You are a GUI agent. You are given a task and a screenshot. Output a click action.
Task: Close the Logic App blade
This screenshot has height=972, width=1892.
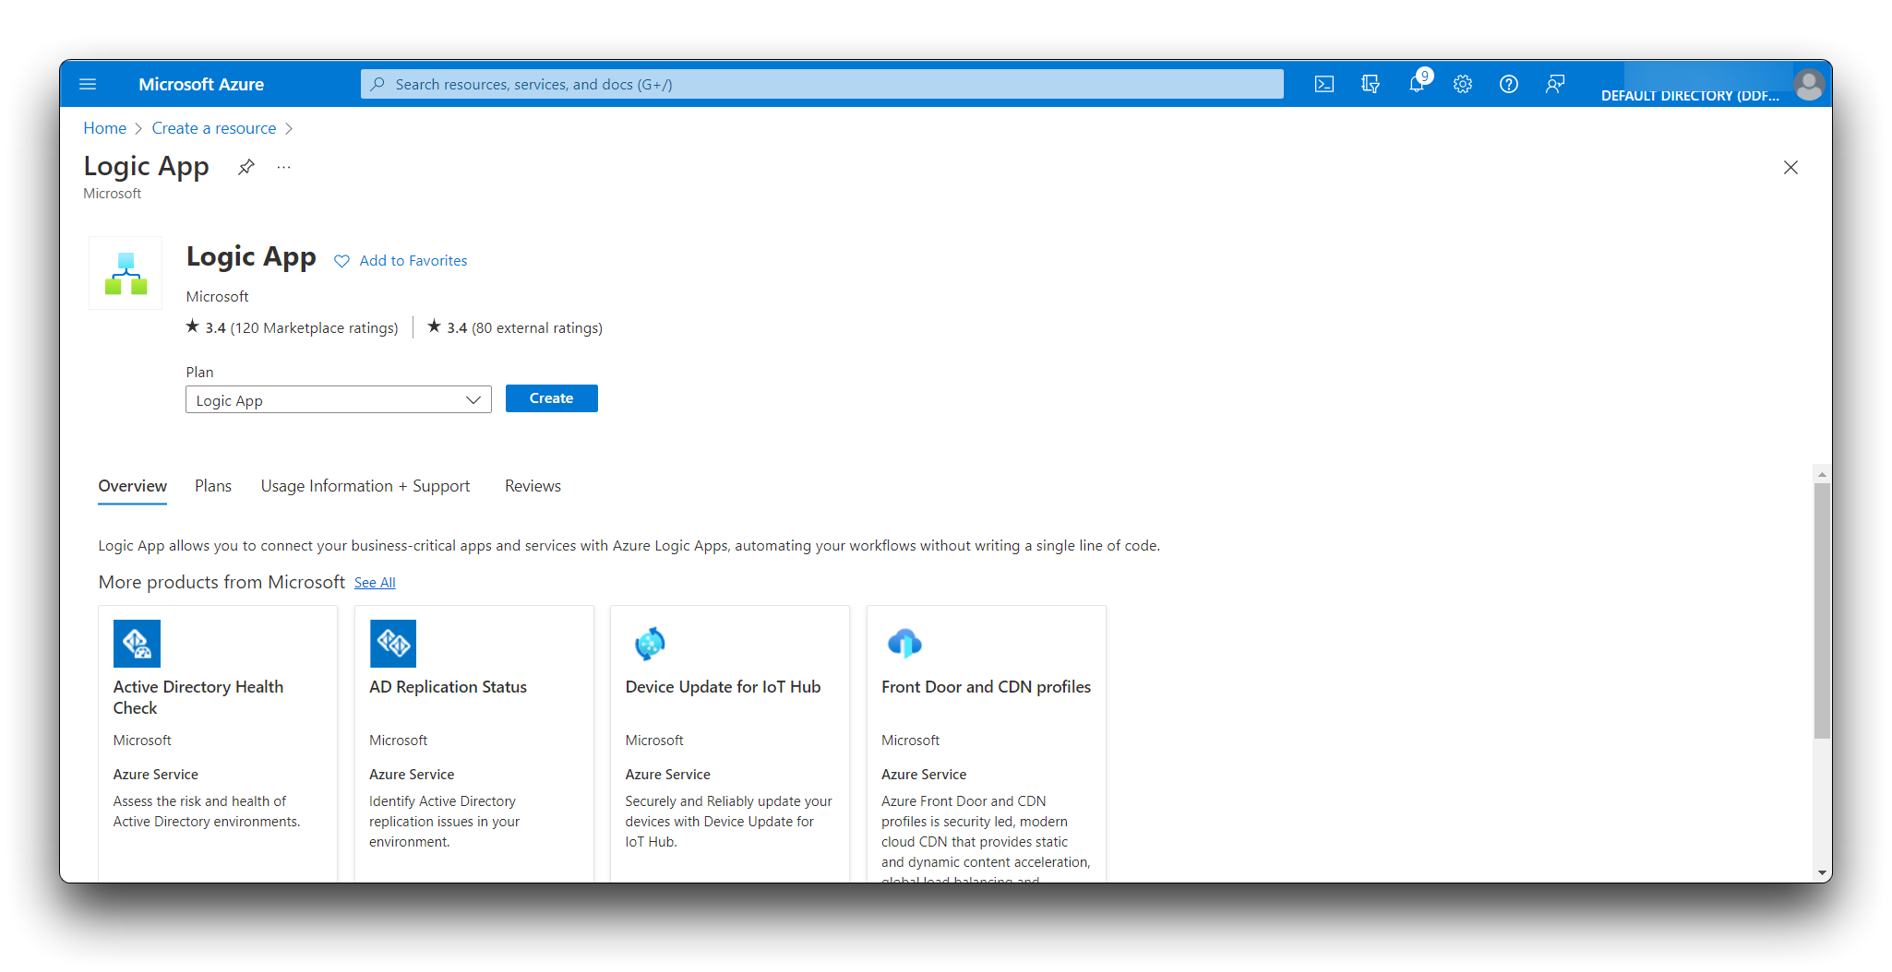(x=1790, y=167)
